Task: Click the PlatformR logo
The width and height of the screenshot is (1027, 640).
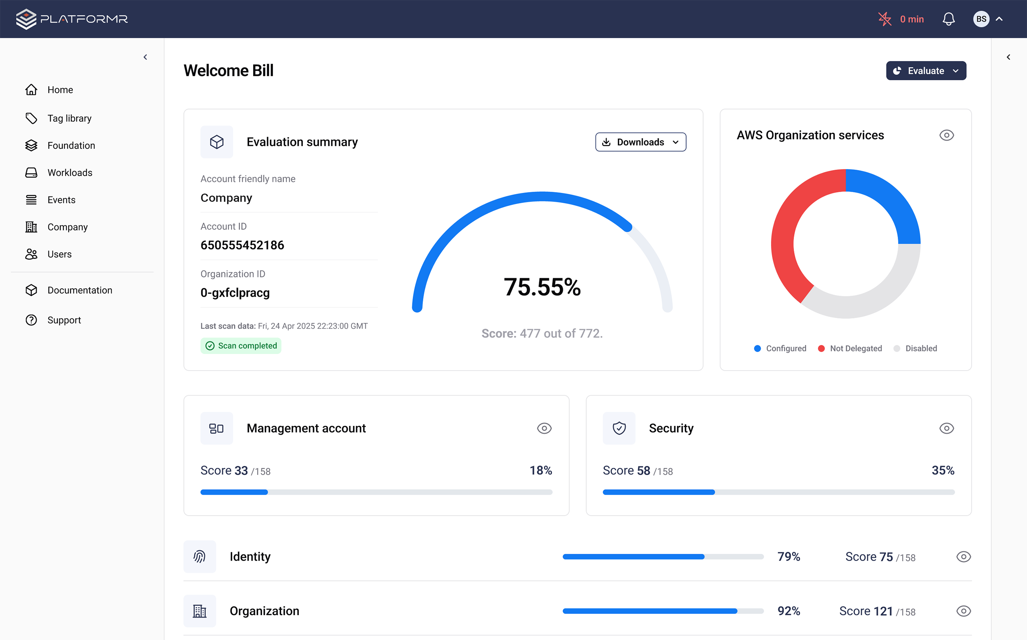Action: click(x=71, y=19)
